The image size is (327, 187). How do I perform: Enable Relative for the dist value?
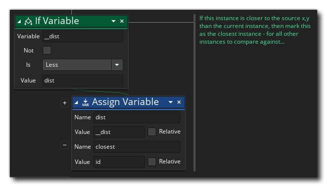[152, 132]
